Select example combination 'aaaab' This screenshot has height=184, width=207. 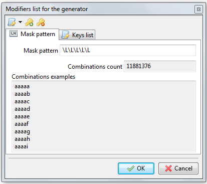22,94
